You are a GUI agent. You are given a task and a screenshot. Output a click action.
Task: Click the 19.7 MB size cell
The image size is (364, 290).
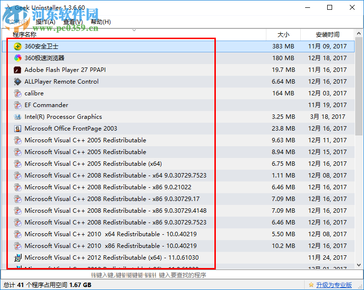click(284, 70)
